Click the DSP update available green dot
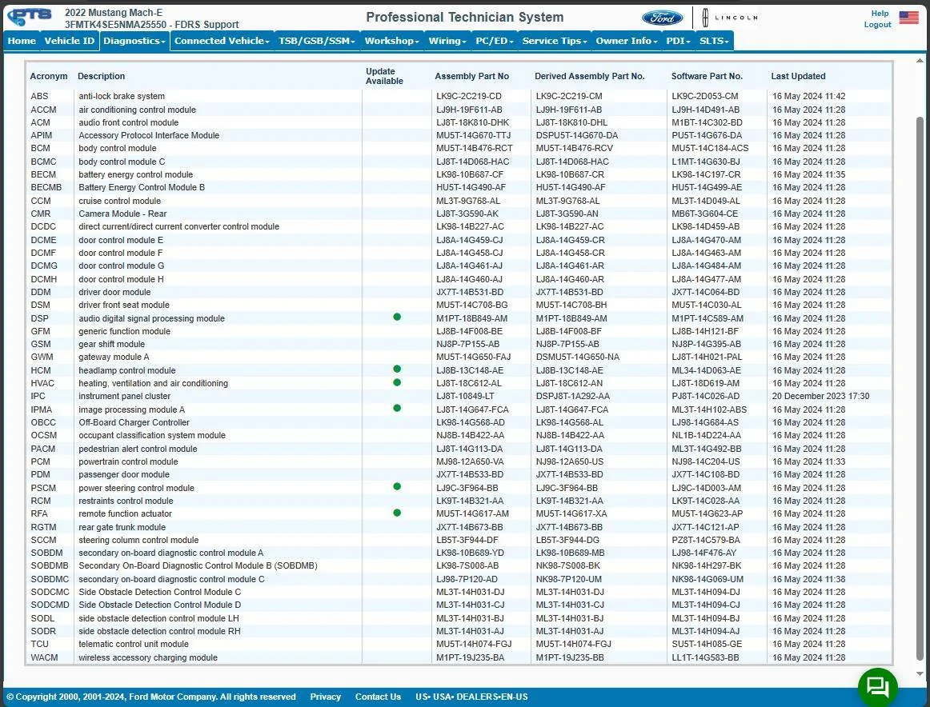Viewport: 930px width, 707px height. pyautogui.click(x=397, y=317)
